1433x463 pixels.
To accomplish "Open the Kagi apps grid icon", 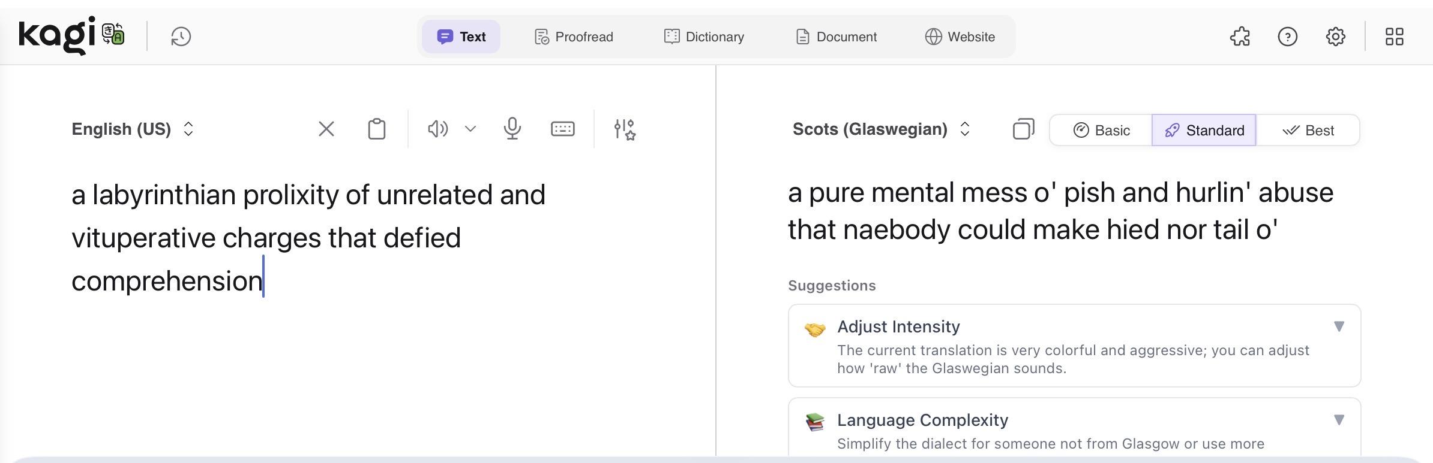I will pos(1395,37).
